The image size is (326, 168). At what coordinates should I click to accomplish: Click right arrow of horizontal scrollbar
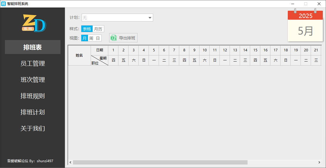[x=319, y=162]
